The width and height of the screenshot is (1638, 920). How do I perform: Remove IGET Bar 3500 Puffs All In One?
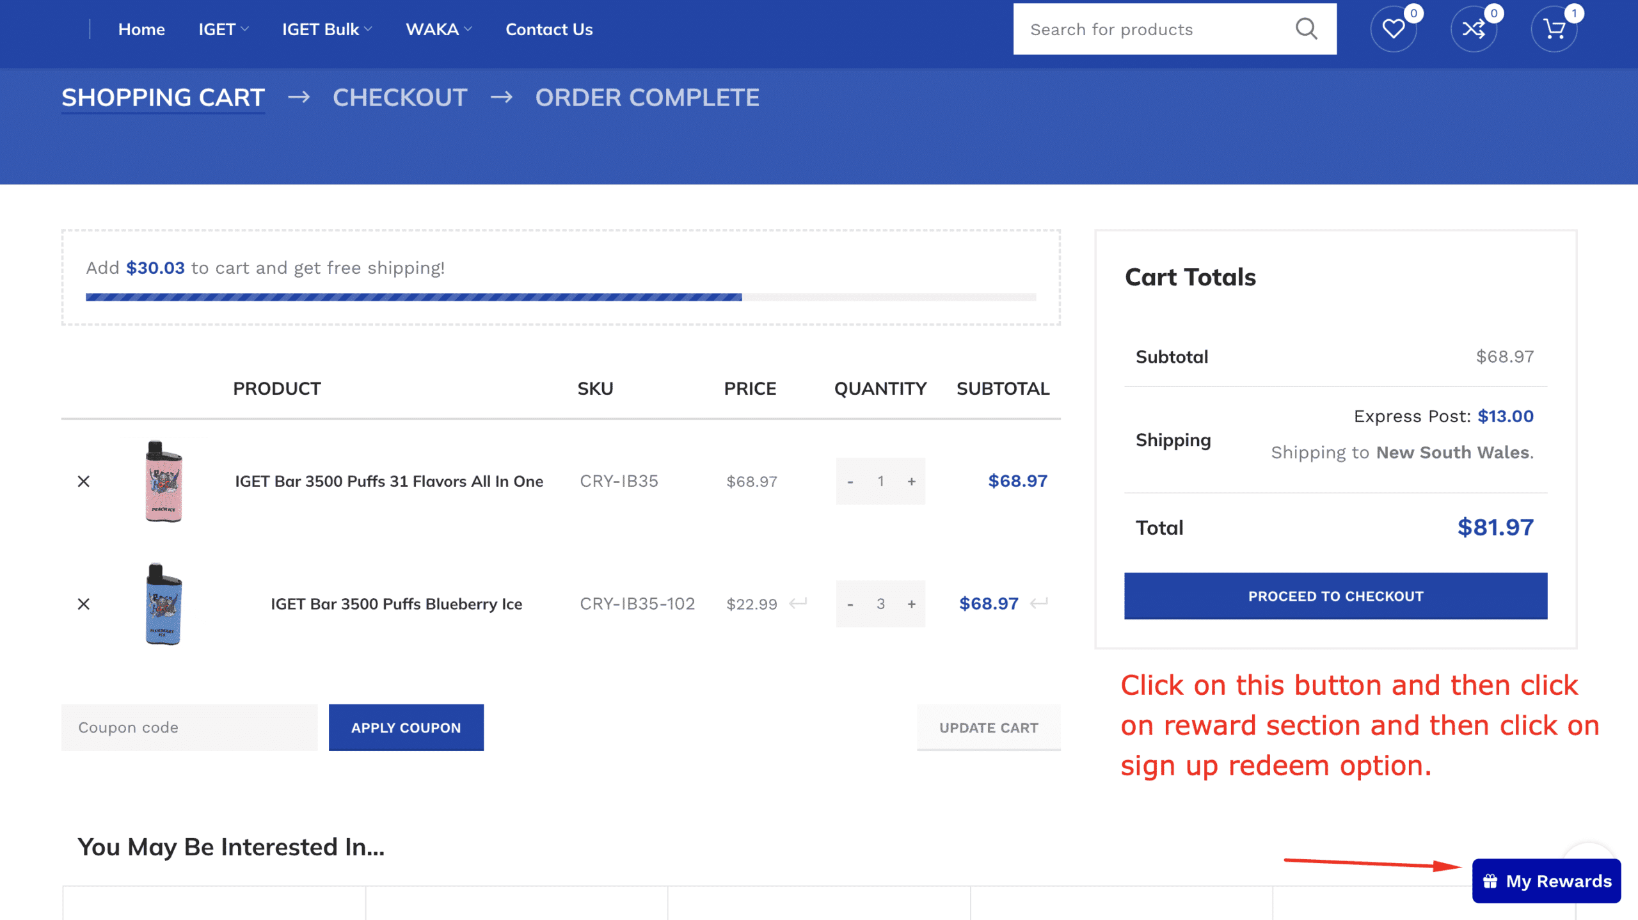point(83,481)
